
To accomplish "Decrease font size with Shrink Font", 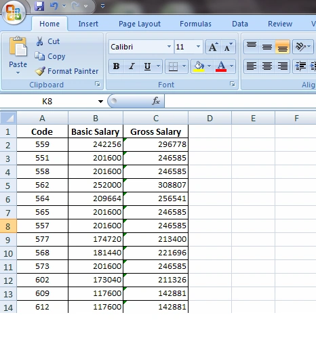I will 229,47.
